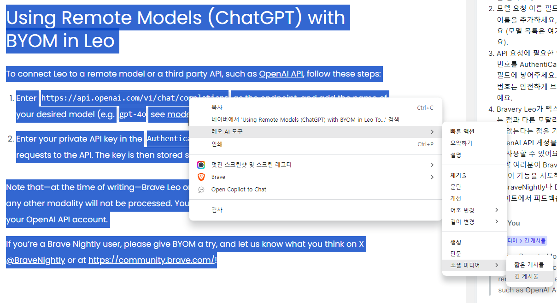The image size is (557, 303).
Task: Open the Brave context menu entry
Action: [x=316, y=177]
